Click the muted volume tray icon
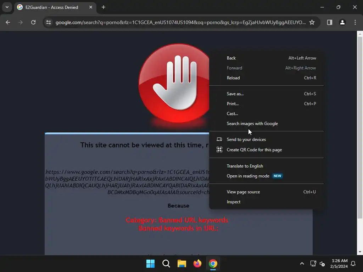The image size is (363, 272). [x=322, y=263]
